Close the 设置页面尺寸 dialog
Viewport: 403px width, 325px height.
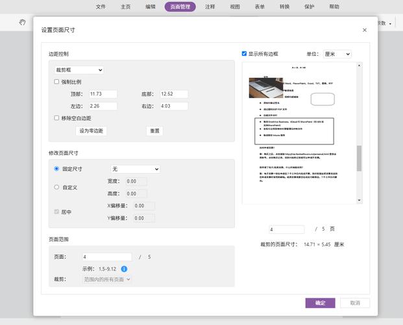coord(365,30)
